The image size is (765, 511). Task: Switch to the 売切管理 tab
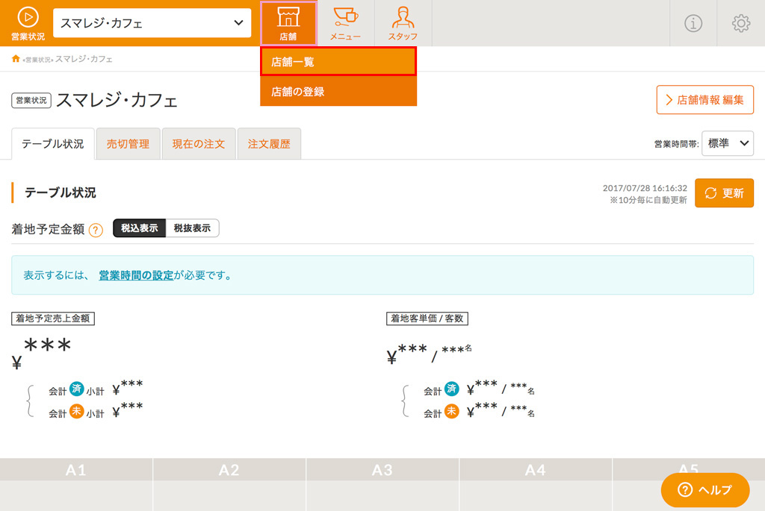(128, 144)
